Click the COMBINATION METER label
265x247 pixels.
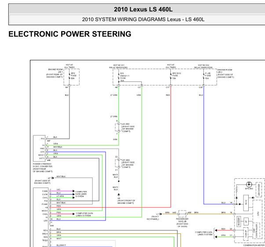pyautogui.click(x=254, y=245)
